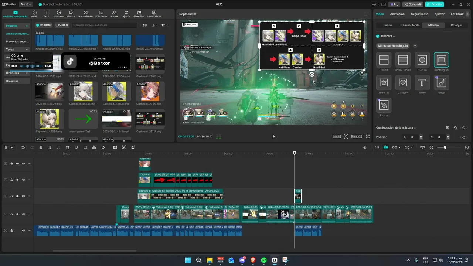The width and height of the screenshot is (473, 266).
Task: Zoom out the timeline with minus magnifier
Action: pyautogui.click(x=431, y=147)
